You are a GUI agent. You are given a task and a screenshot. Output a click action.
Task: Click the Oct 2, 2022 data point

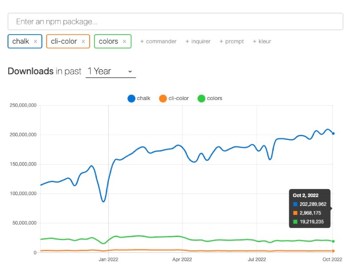(x=333, y=132)
